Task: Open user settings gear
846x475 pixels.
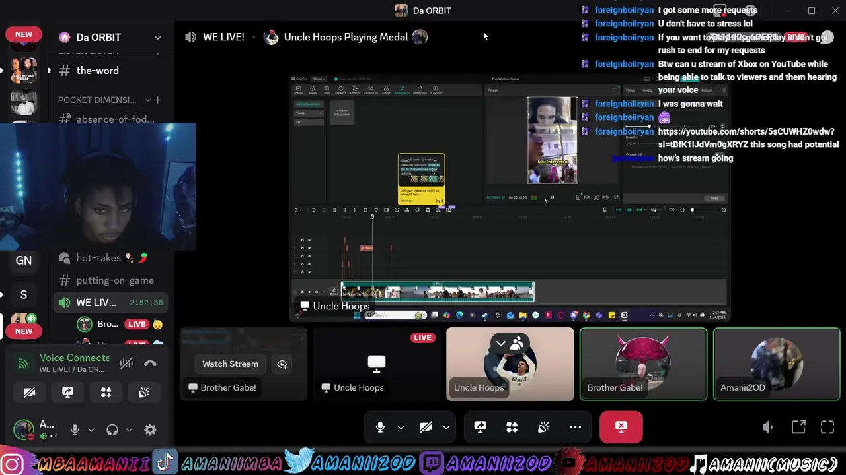Action: click(150, 429)
